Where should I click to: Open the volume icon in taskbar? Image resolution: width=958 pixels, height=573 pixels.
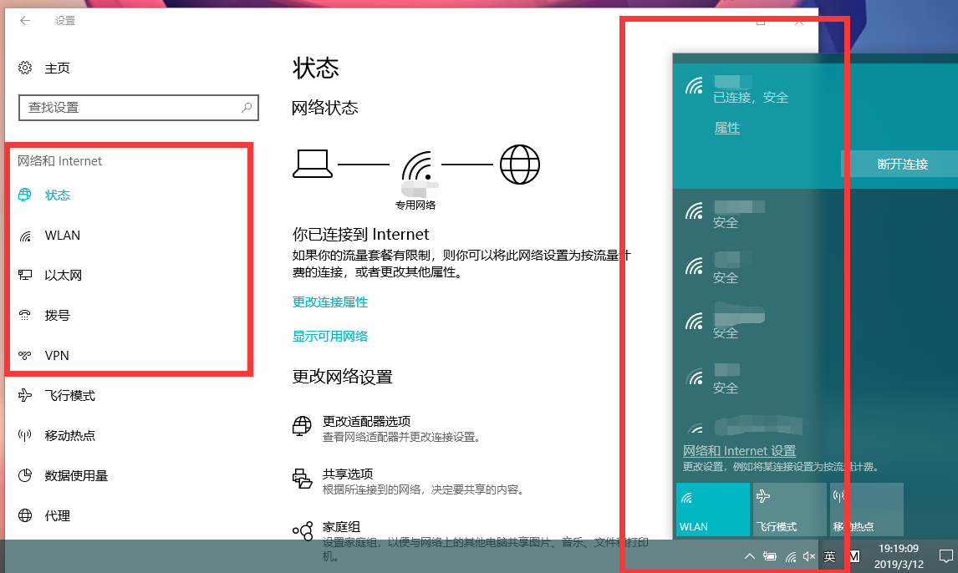[809, 555]
